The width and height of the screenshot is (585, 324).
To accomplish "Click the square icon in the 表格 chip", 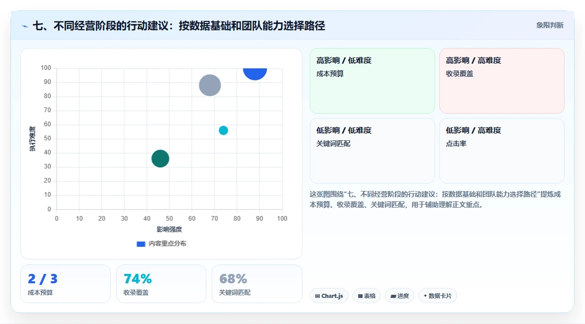I will click(x=360, y=296).
